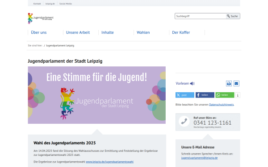Click phone number 0341 123-1161

coord(213,123)
